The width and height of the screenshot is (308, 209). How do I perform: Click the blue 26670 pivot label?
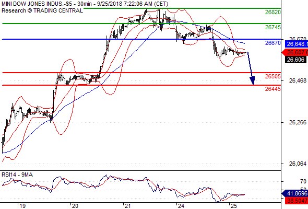coord(273,43)
